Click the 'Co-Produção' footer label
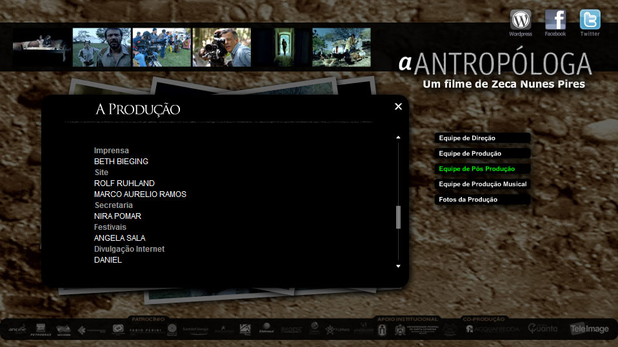This screenshot has height=347, width=618. [x=484, y=319]
